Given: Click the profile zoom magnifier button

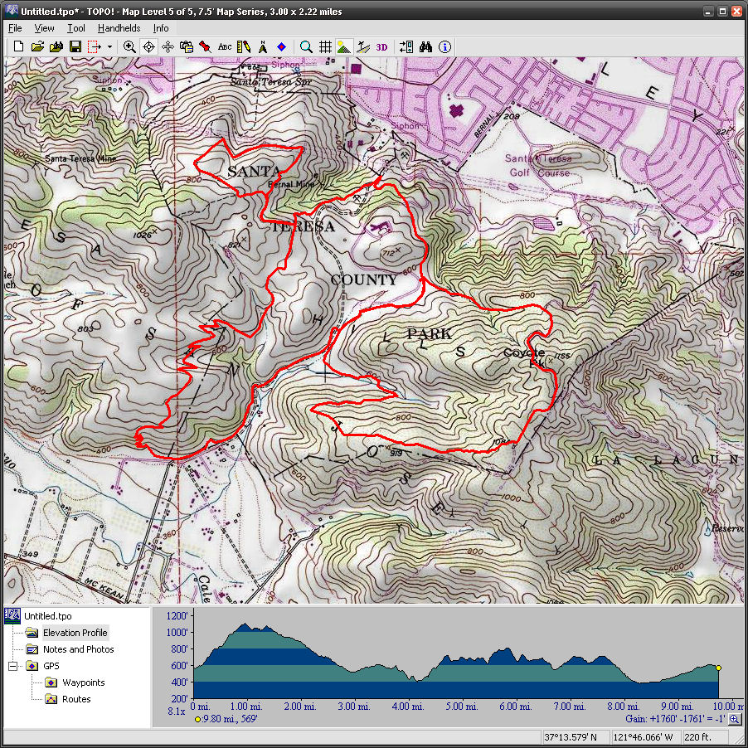Looking at the screenshot, I should coord(734,719).
